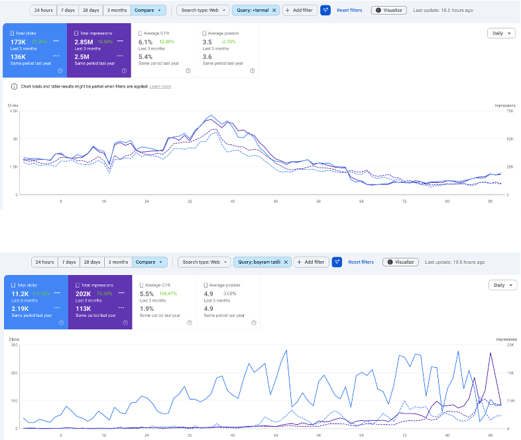Select the top '28 days' range tab
521x440 pixels.
(x=91, y=11)
